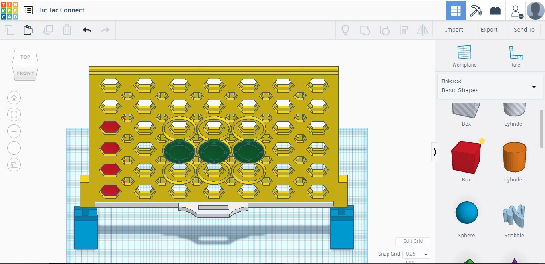Select the white tray handle at bottom
The width and height of the screenshot is (545, 264).
click(x=213, y=210)
